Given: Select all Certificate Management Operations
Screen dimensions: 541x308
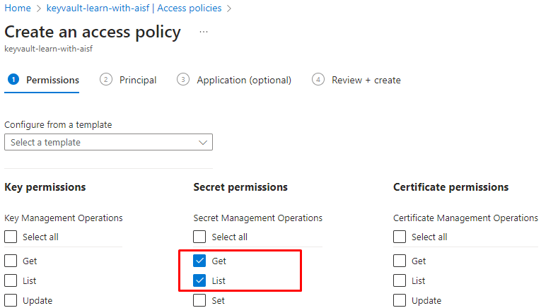Looking at the screenshot, I should [x=400, y=237].
